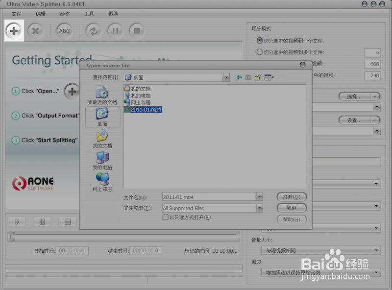The image size is (392, 290).
Task: Click the 文件名 text field
Action: click(x=209, y=197)
